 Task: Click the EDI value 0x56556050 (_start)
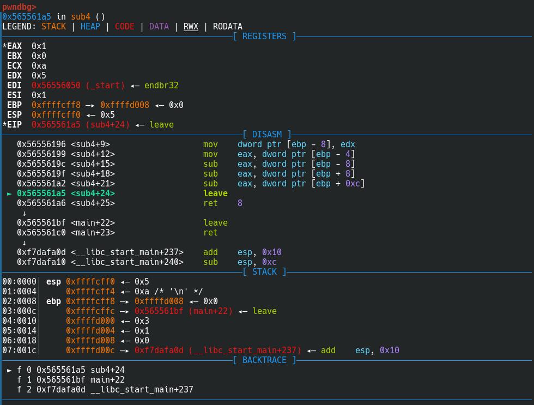(x=78, y=86)
